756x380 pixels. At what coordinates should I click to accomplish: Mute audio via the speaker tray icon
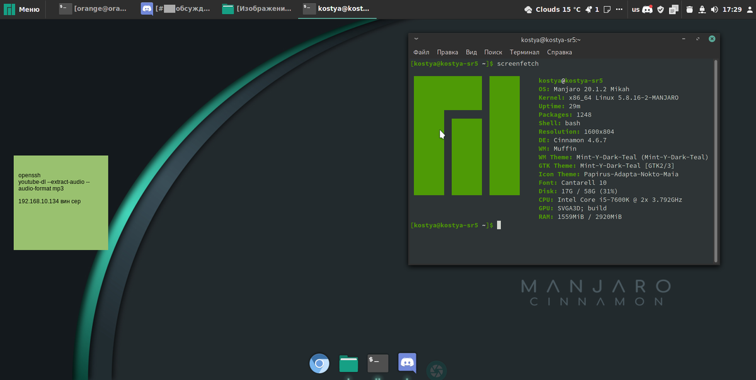tap(714, 9)
